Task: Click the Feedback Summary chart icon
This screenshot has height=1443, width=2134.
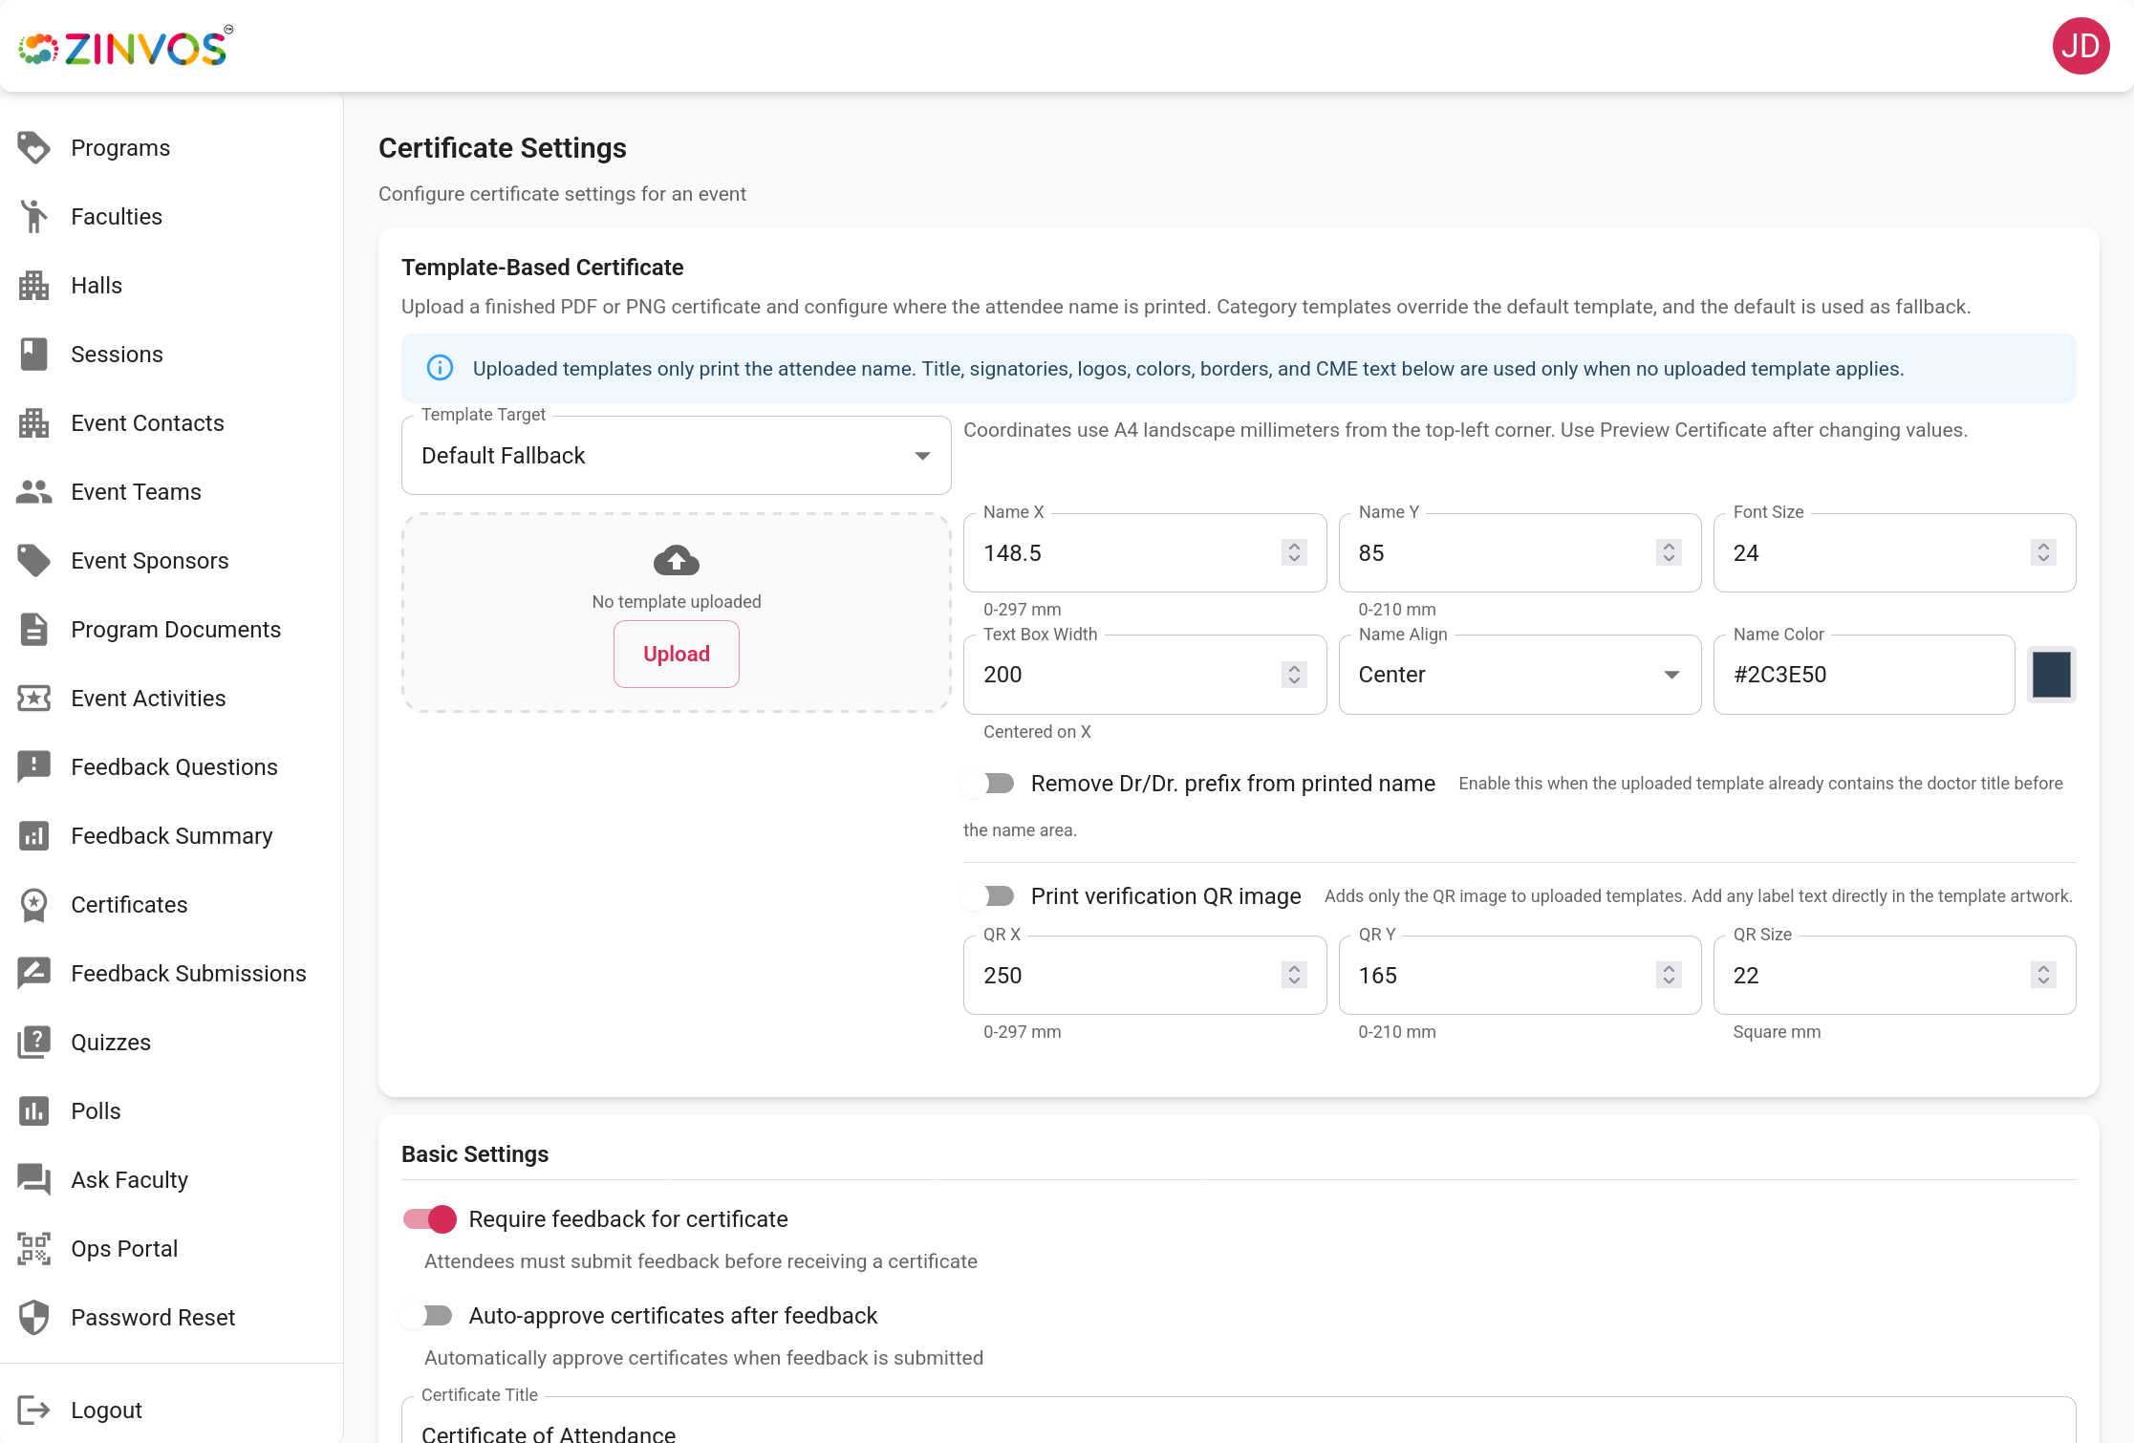Action: pos(34,836)
